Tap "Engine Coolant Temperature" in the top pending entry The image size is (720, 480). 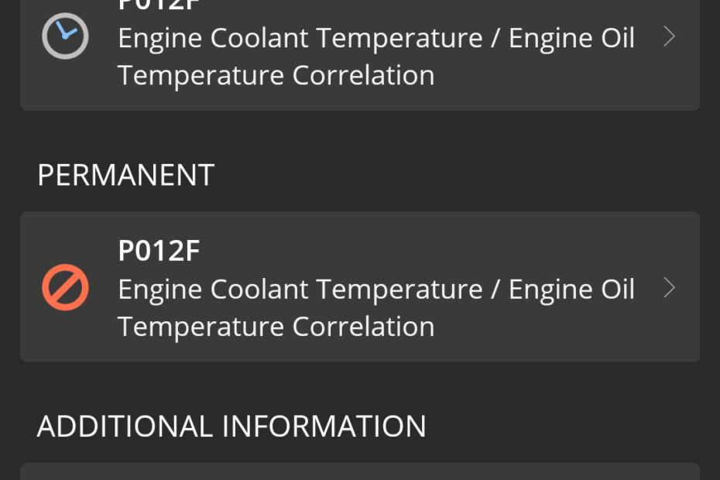tap(300, 38)
